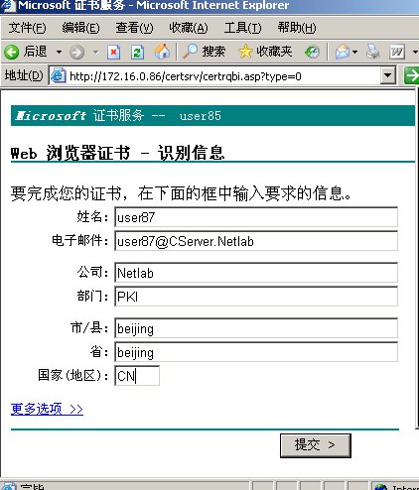Click the green Go arrow button
Viewport: 419px width, 490px height.
[411, 75]
